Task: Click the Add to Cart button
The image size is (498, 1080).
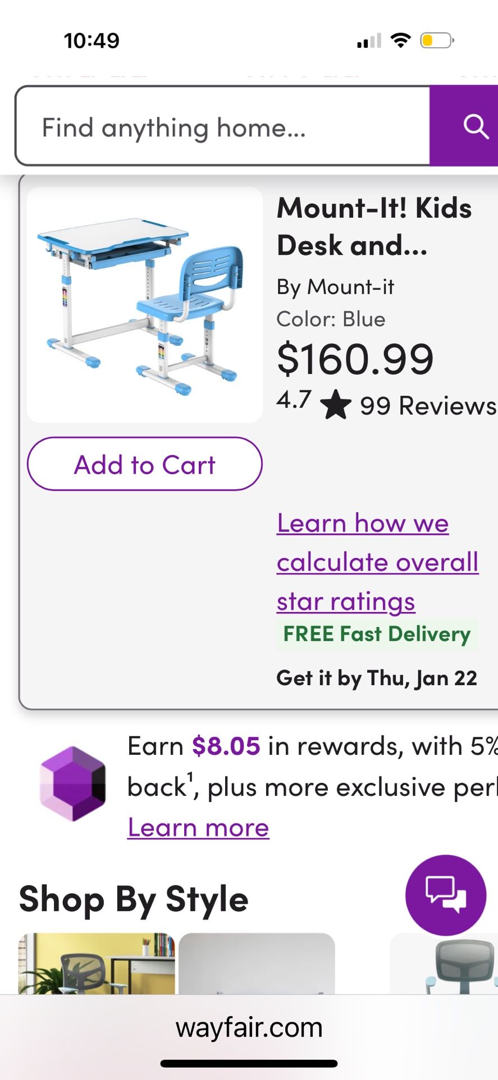Action: pos(144,464)
